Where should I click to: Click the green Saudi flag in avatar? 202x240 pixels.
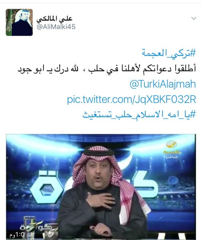(9, 22)
